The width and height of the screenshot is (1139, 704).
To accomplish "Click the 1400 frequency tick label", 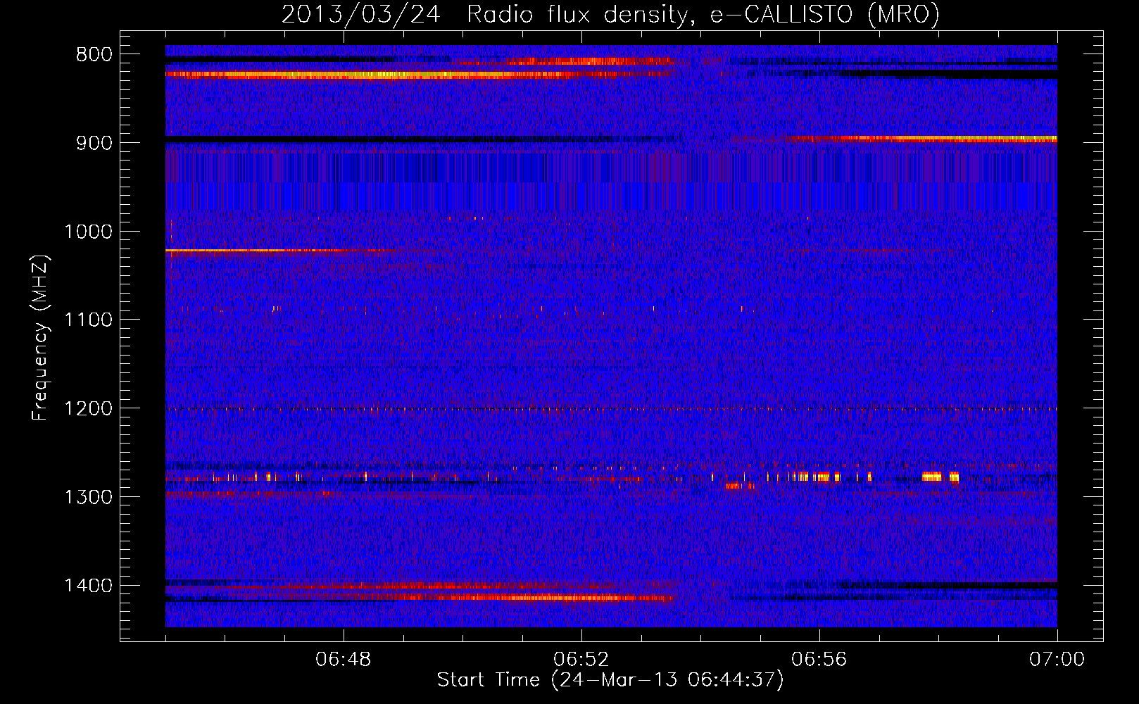I will (88, 586).
